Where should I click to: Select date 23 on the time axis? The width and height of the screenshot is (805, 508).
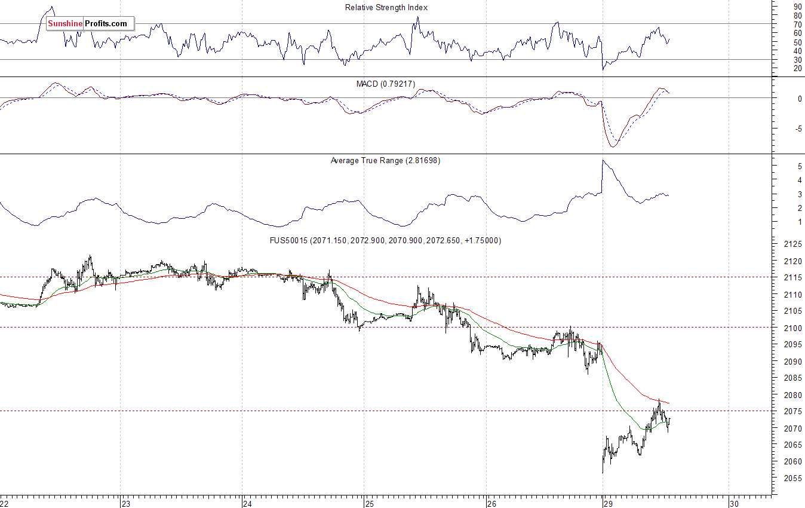pos(127,503)
